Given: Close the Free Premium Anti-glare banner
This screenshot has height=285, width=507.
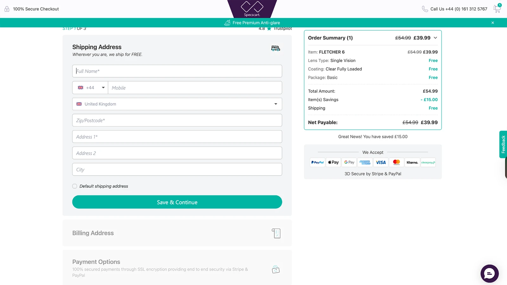Looking at the screenshot, I should (493, 23).
